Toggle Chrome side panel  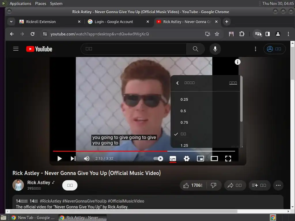268,34
